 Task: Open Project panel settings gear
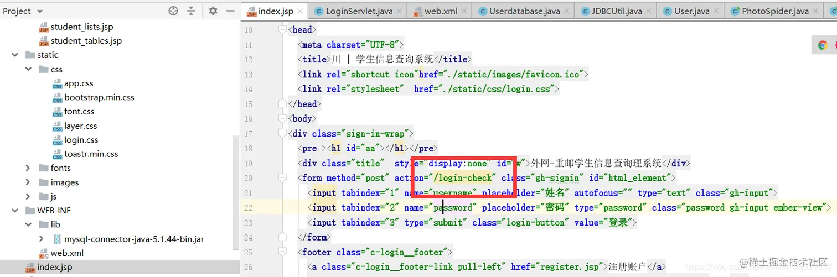(x=213, y=11)
